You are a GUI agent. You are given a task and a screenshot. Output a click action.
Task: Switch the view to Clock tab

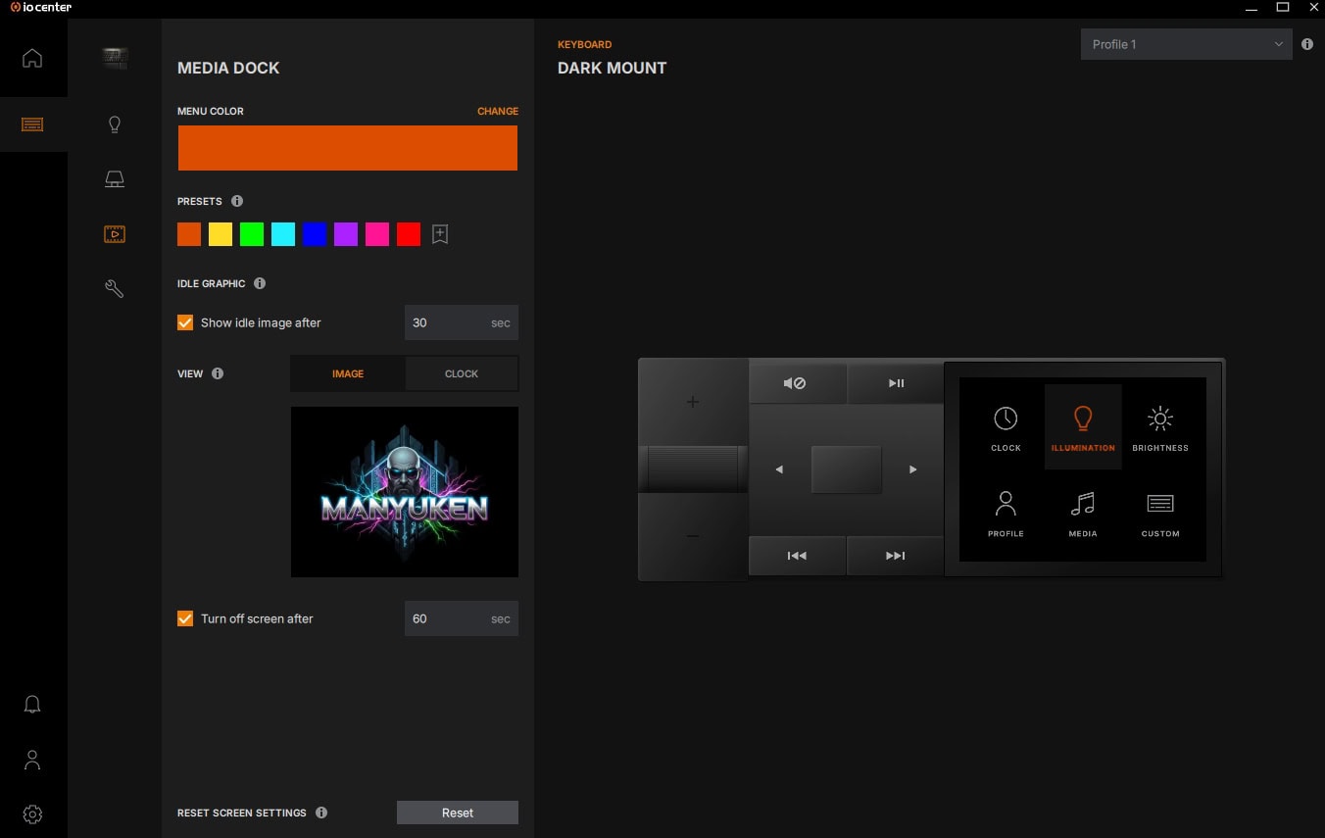tap(462, 373)
